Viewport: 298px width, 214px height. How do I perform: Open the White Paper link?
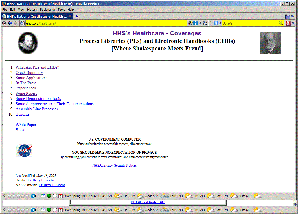(x=26, y=125)
